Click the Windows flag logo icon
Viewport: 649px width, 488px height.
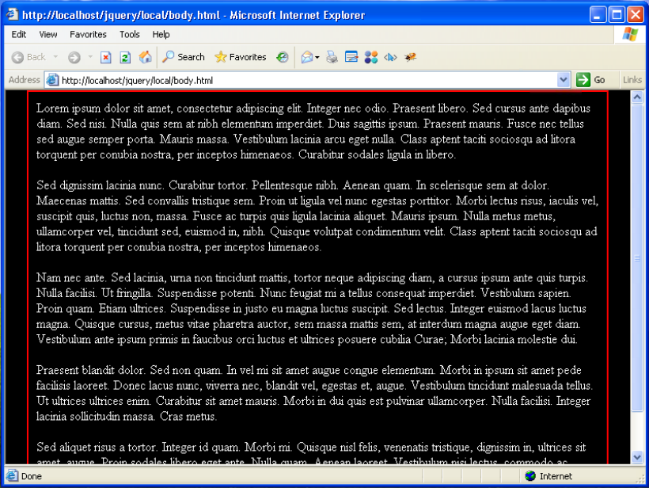[x=630, y=34]
